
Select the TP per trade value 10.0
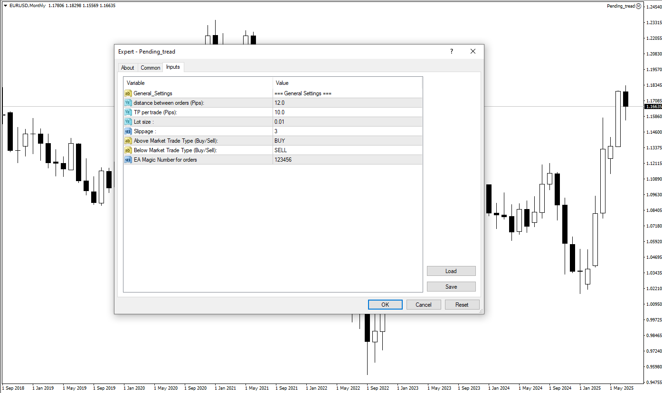point(348,112)
